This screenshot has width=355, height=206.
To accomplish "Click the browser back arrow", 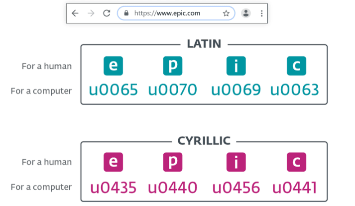I will coord(75,13).
